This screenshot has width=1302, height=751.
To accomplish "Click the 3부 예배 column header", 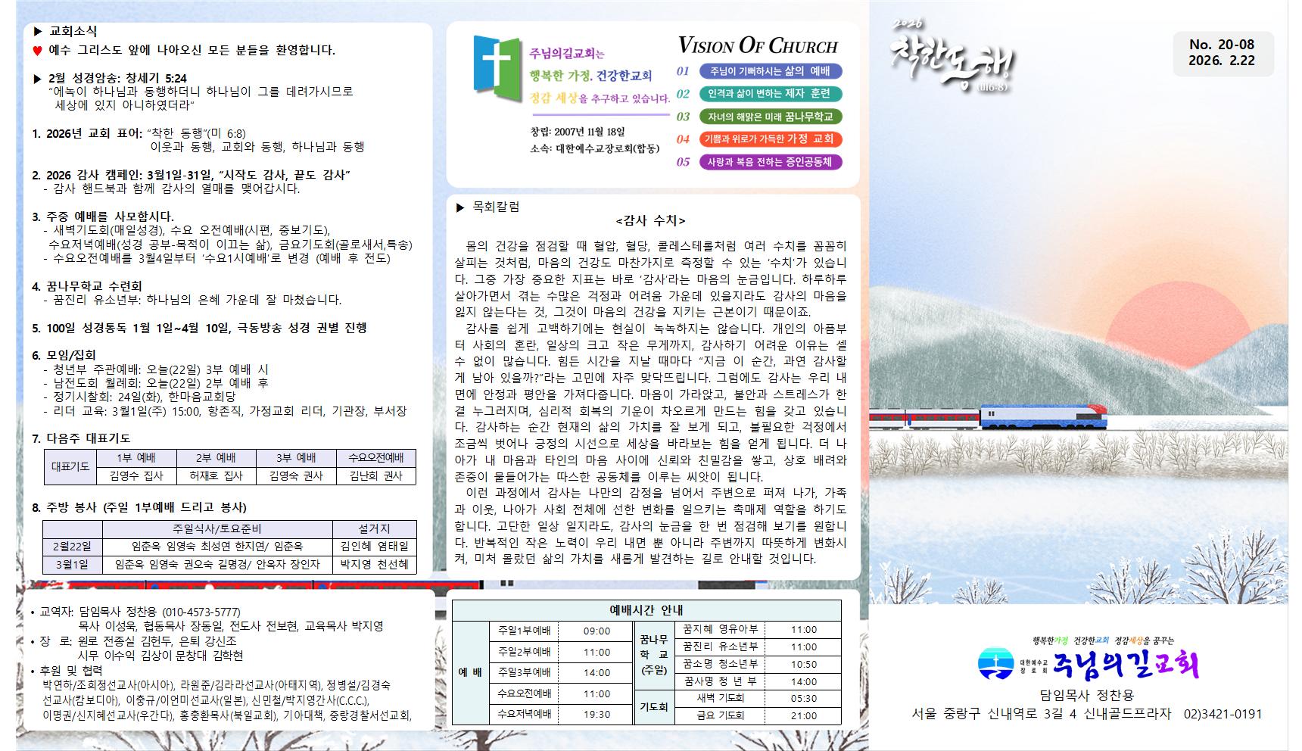I will click(294, 458).
